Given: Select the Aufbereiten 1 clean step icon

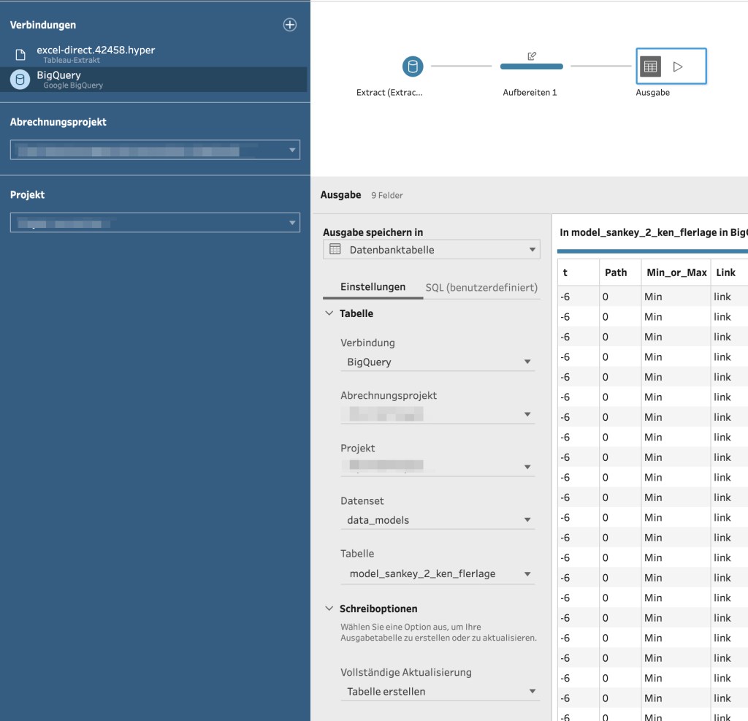Looking at the screenshot, I should tap(532, 66).
